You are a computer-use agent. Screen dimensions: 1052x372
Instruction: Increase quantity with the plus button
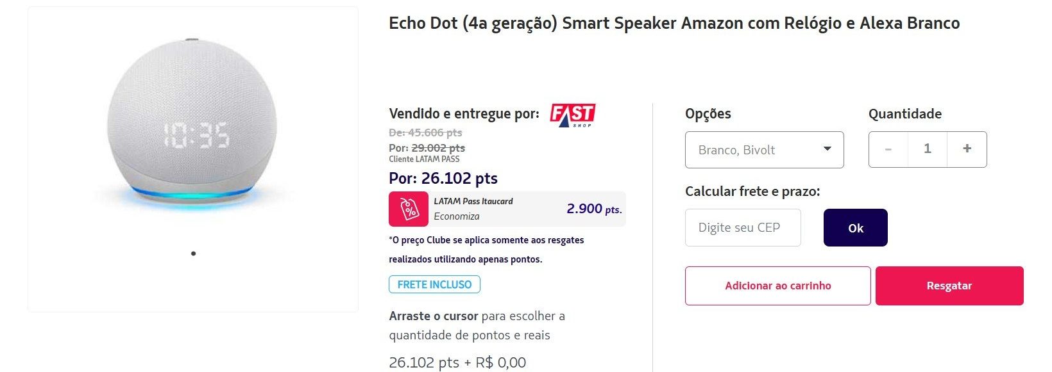967,149
